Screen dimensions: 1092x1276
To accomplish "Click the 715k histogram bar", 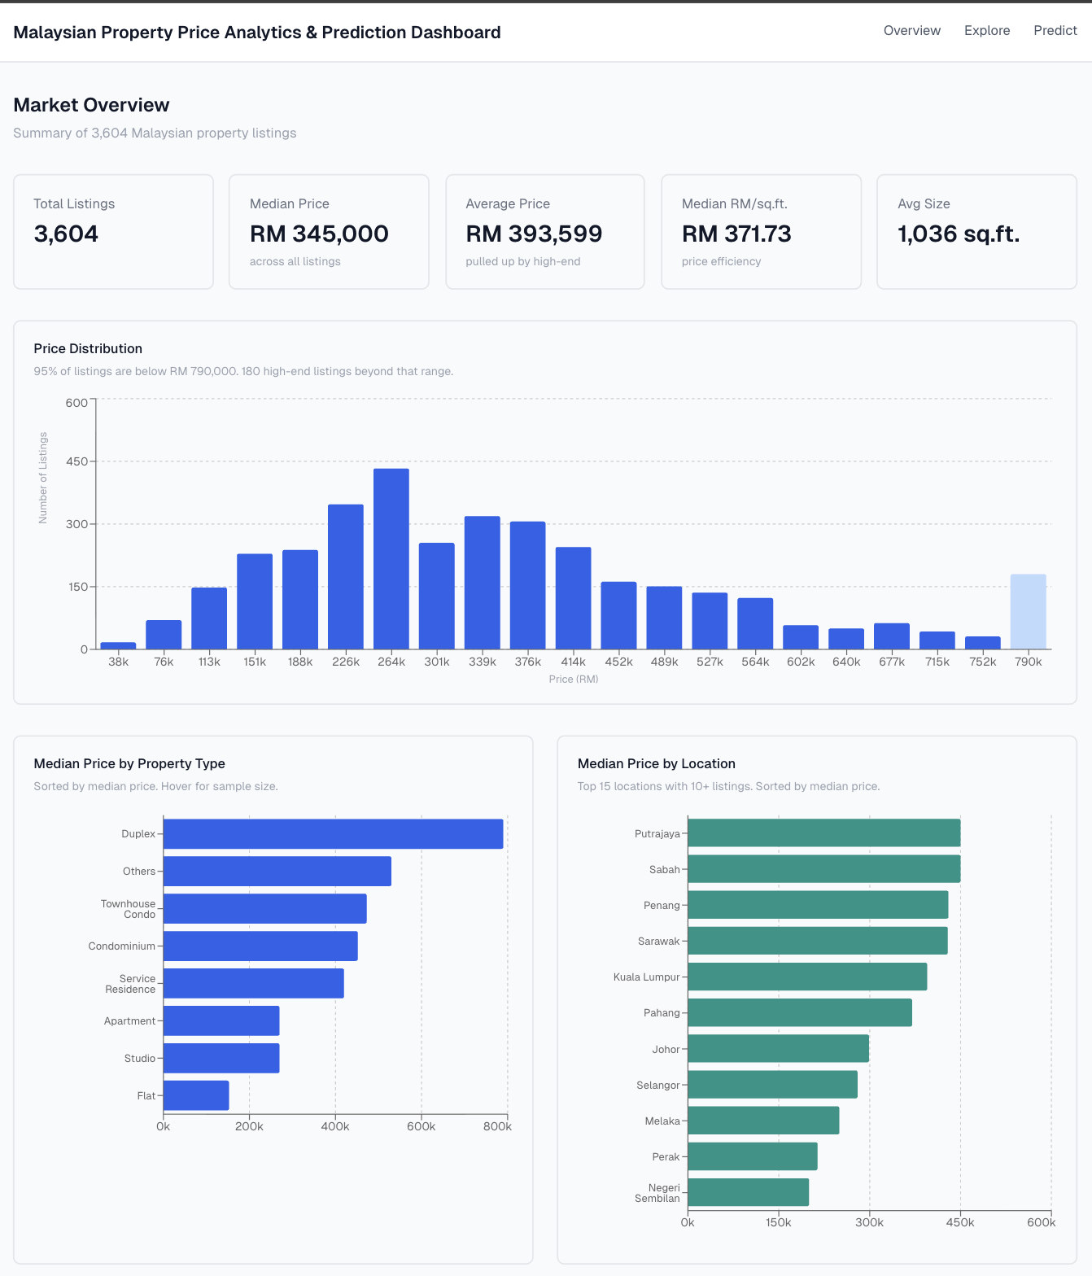I will pyautogui.click(x=937, y=640).
